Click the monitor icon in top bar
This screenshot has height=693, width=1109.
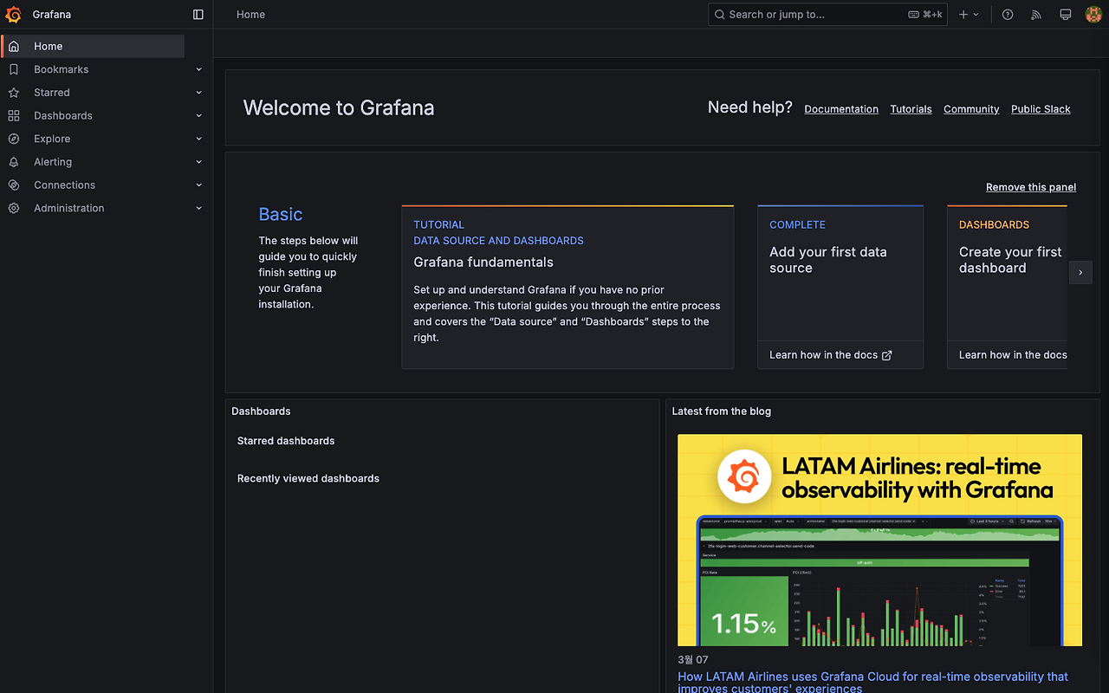1066,15
